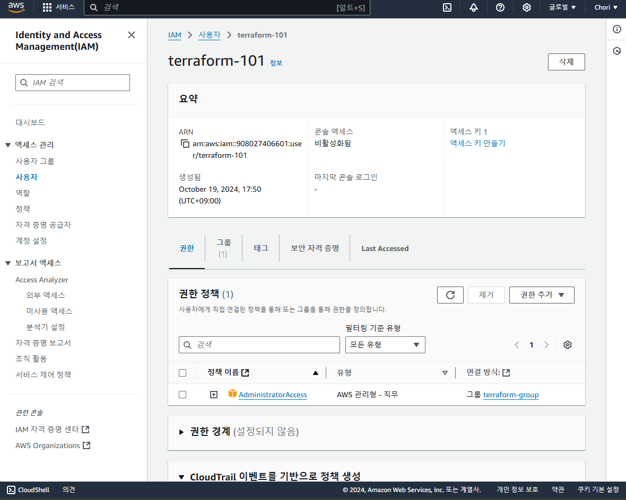
Task: Close the IAM navigation panel
Action: point(132,35)
